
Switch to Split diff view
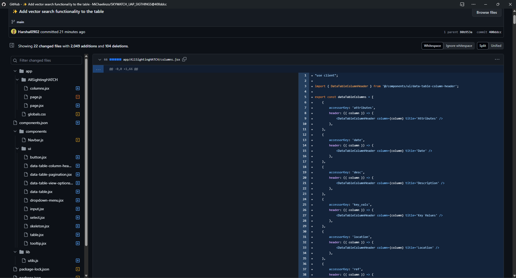(x=483, y=46)
